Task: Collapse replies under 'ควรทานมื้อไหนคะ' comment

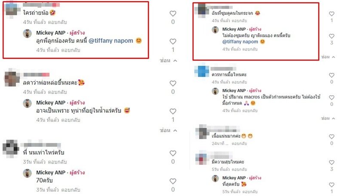Action: tap(328, 118)
